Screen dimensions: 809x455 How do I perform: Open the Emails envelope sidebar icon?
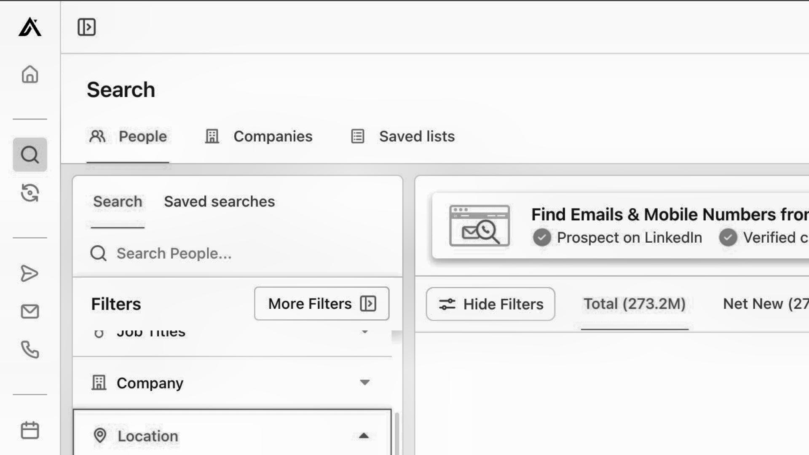click(30, 312)
